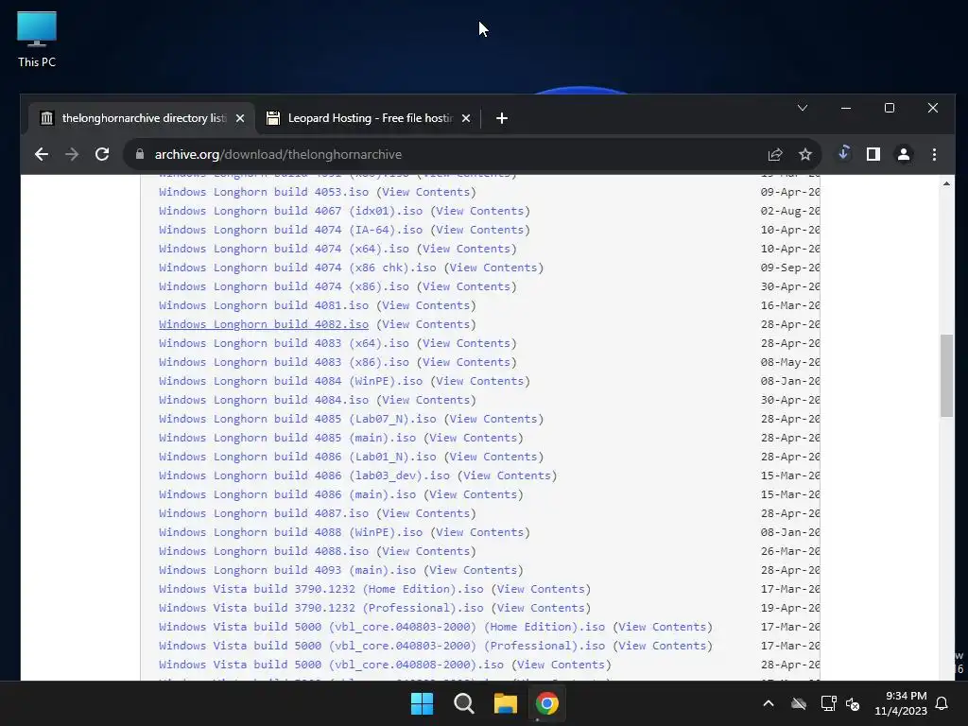
Task: Open the Chrome three-dot menu
Action: [x=934, y=154]
